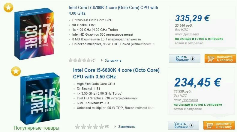Rate the i7-6700K five stars
This screenshot has width=237, height=132.
pyautogui.click(x=88, y=60)
